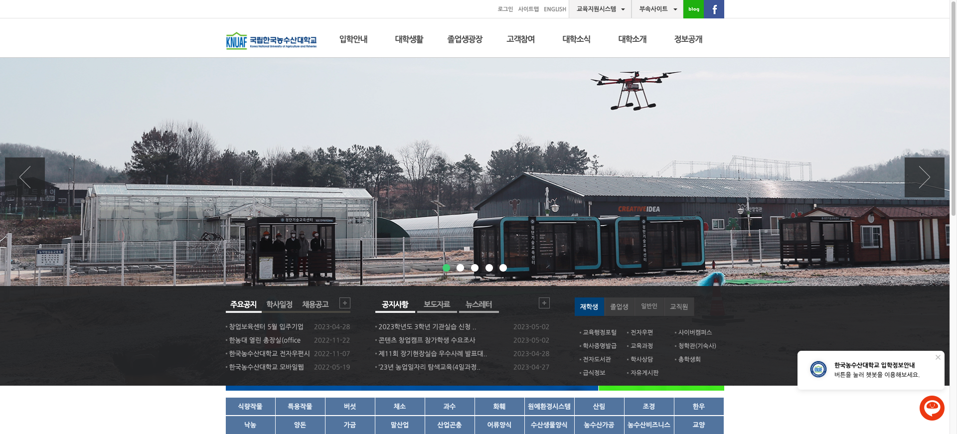Image resolution: width=957 pixels, height=434 pixels.
Task: Select the first green slide indicator
Action: click(x=446, y=268)
